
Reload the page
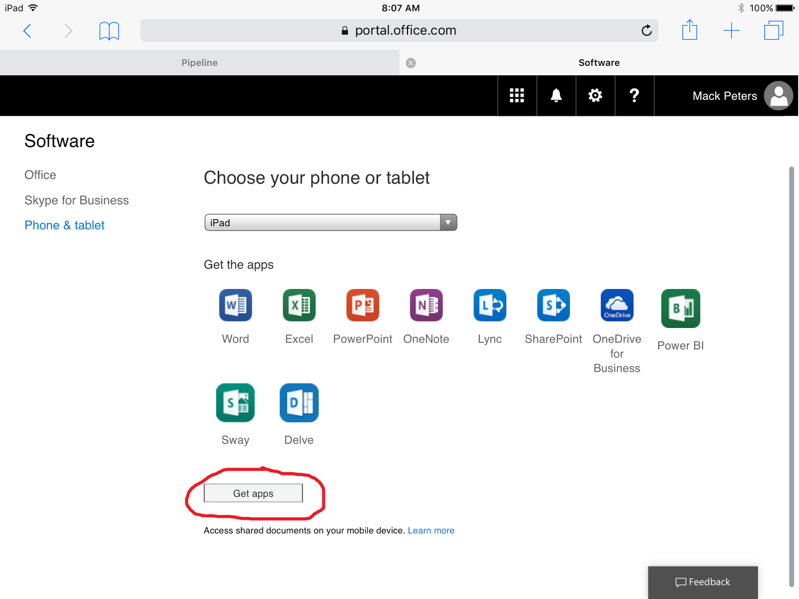click(x=647, y=30)
